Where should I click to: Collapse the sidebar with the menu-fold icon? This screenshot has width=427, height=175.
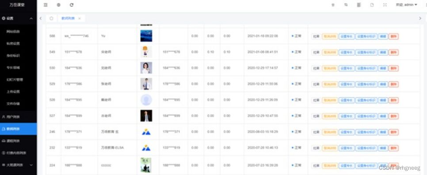[x=46, y=5]
